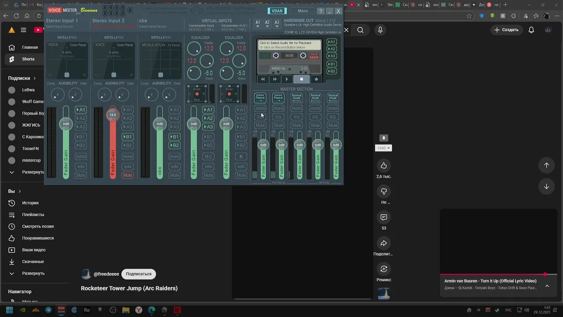Unmute Stereo Input 2 strip

[x=128, y=175]
